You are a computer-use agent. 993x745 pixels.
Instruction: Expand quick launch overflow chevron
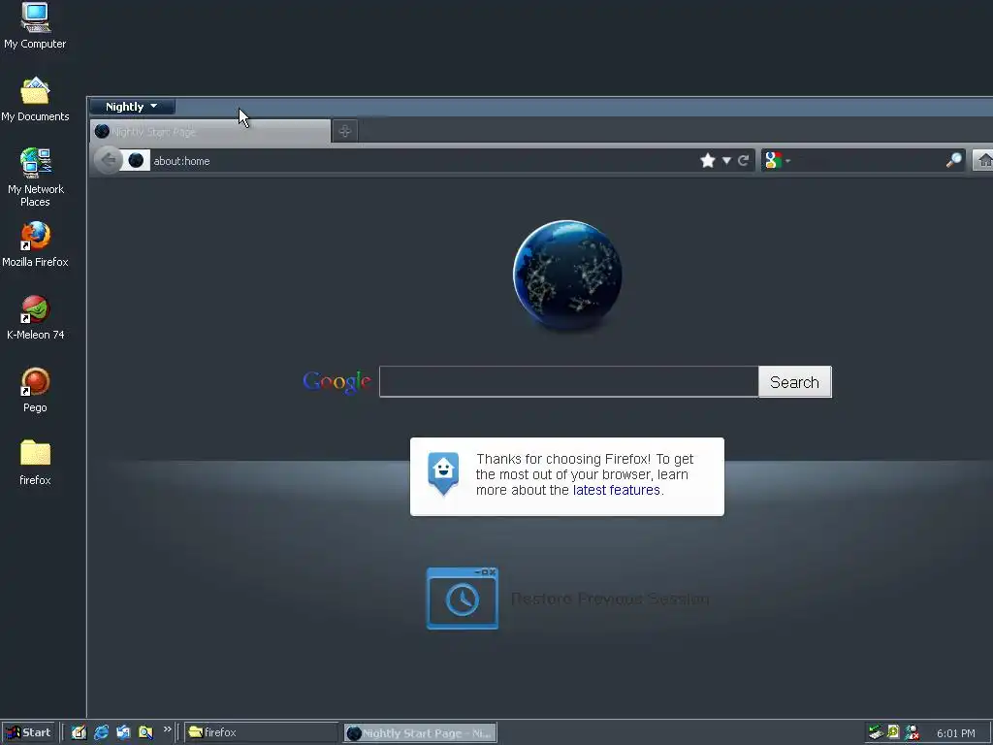(167, 729)
